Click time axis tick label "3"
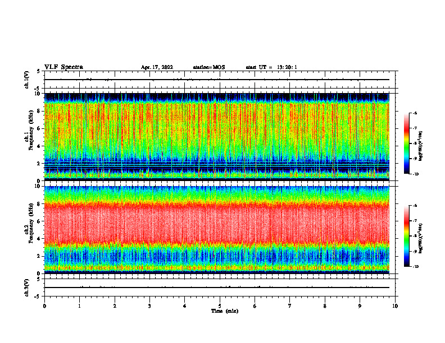This screenshot has height=343, width=445. pyautogui.click(x=149, y=306)
